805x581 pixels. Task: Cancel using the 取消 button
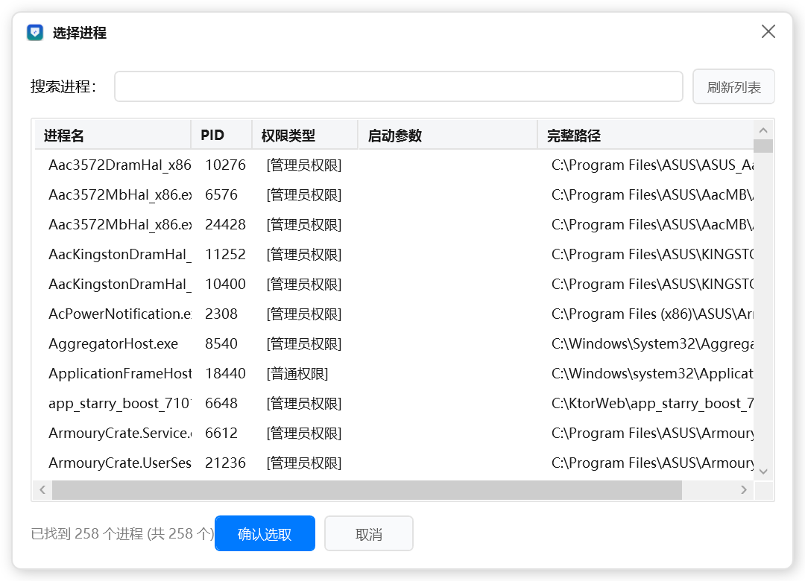coord(369,534)
